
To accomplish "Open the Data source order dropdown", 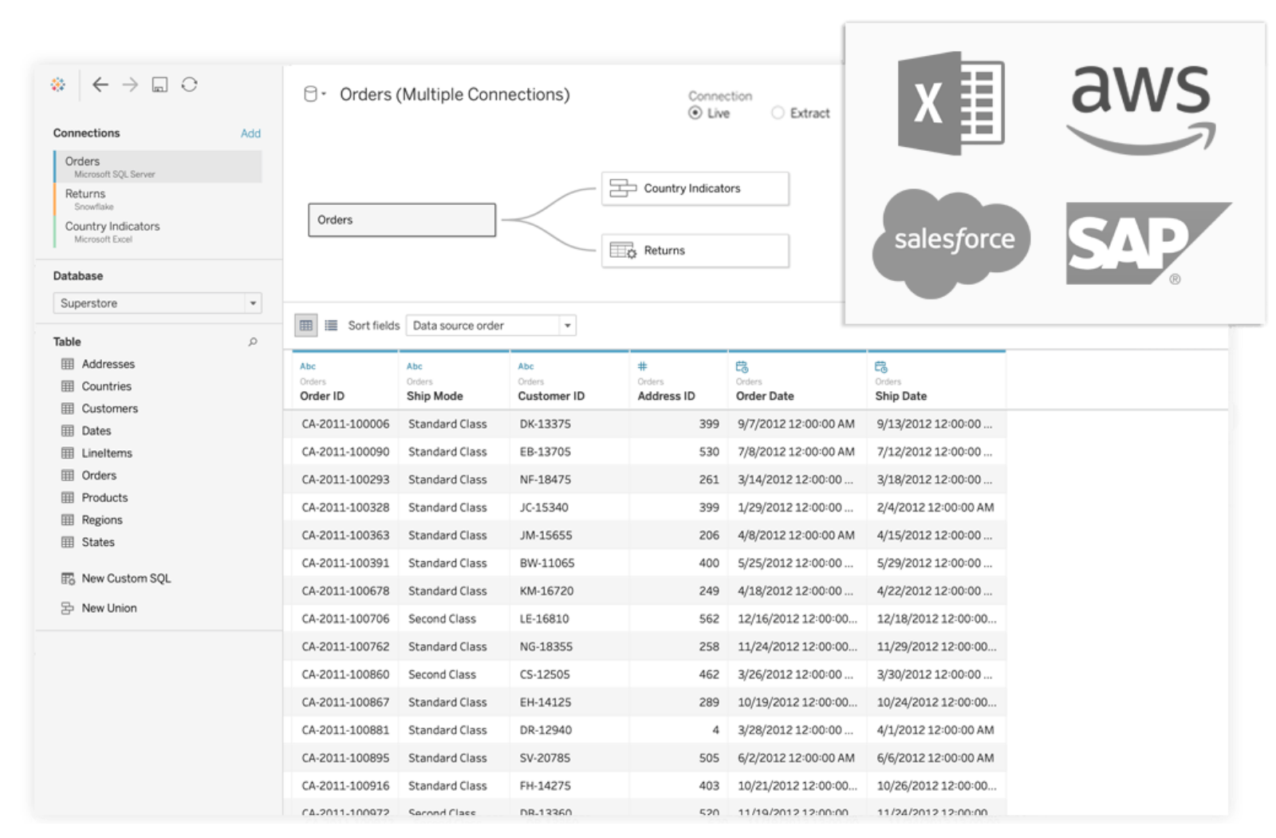I will click(566, 325).
